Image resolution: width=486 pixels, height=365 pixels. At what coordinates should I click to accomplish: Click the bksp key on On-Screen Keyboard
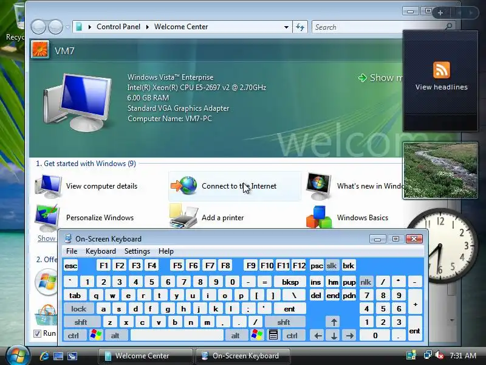(x=290, y=282)
